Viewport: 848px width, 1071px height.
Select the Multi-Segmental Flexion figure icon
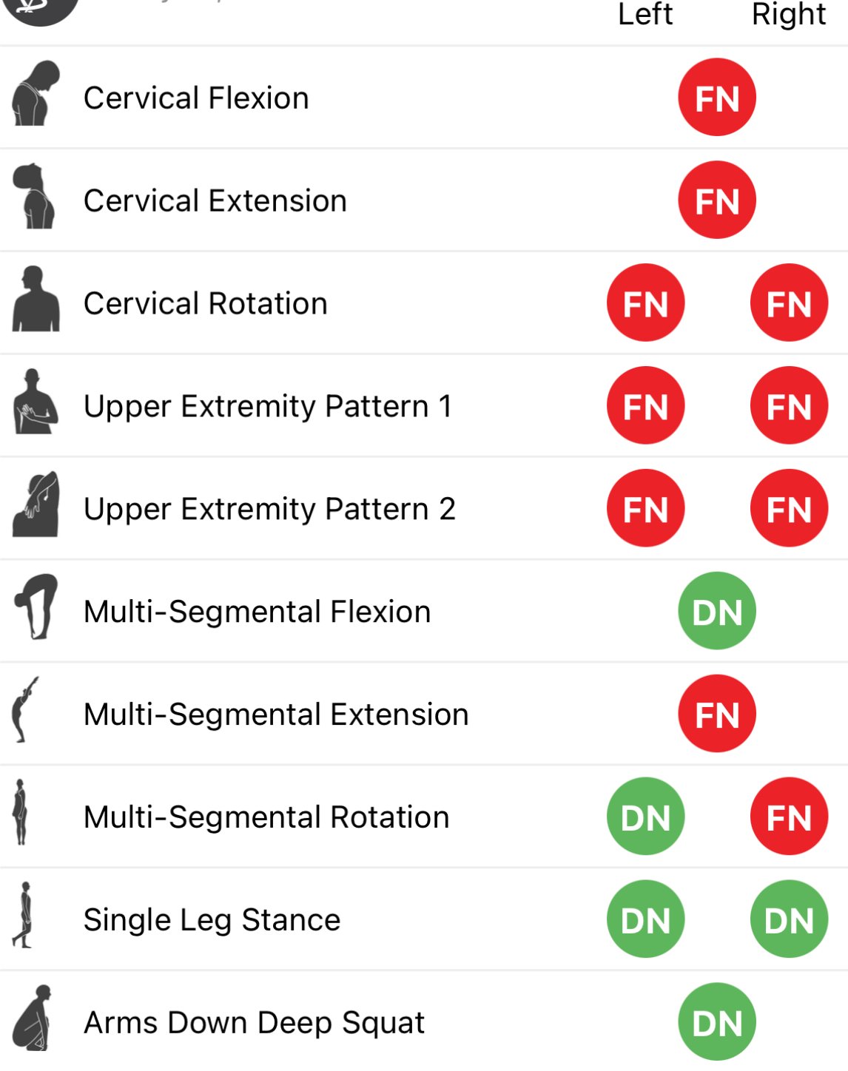point(36,607)
